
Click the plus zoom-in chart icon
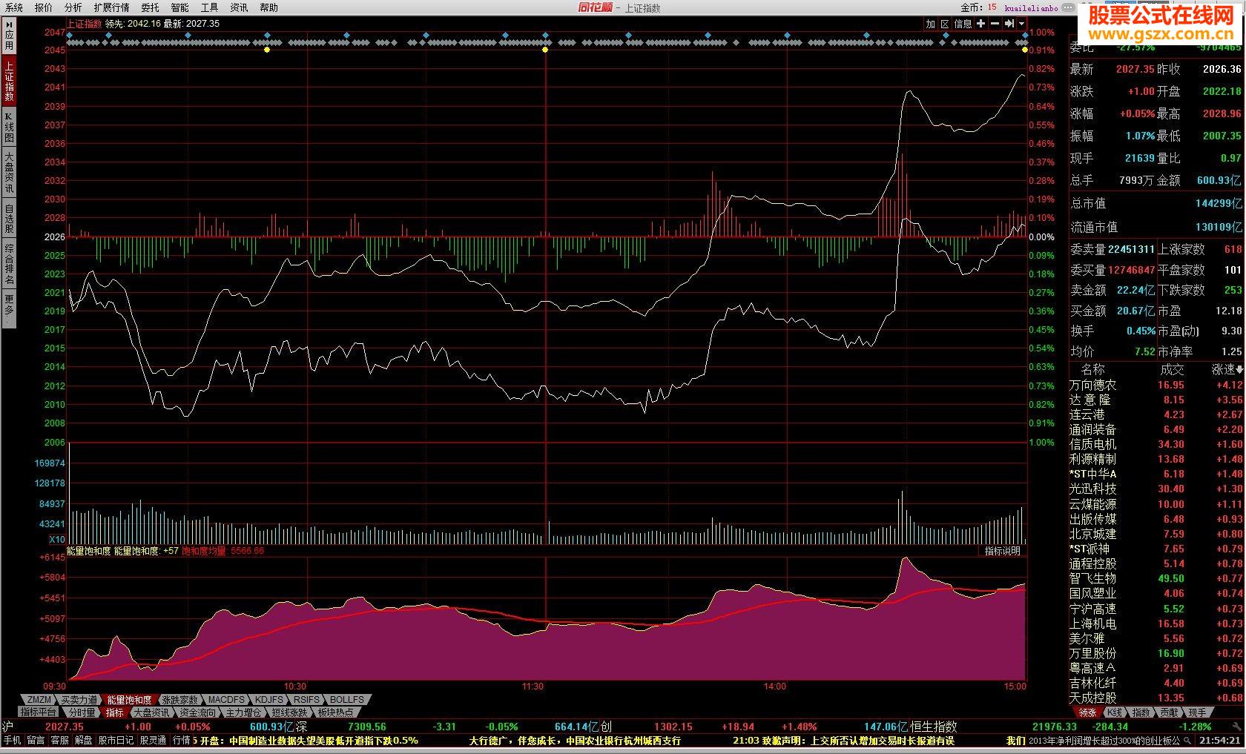980,24
